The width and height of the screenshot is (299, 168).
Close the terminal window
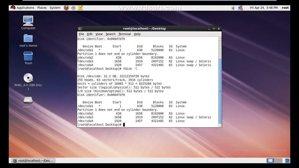pyautogui.click(x=219, y=29)
